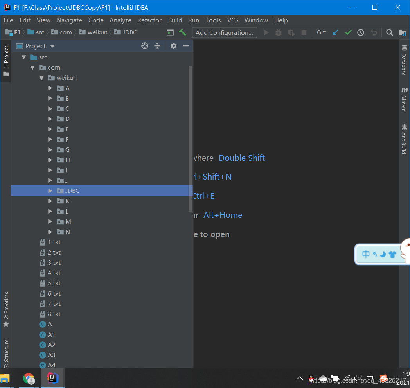Open the Maven tool window
The width and height of the screenshot is (410, 388).
tap(404, 99)
